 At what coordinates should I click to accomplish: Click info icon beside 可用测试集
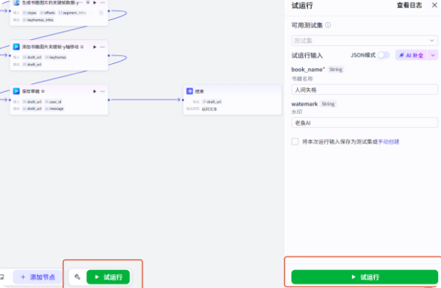(328, 25)
